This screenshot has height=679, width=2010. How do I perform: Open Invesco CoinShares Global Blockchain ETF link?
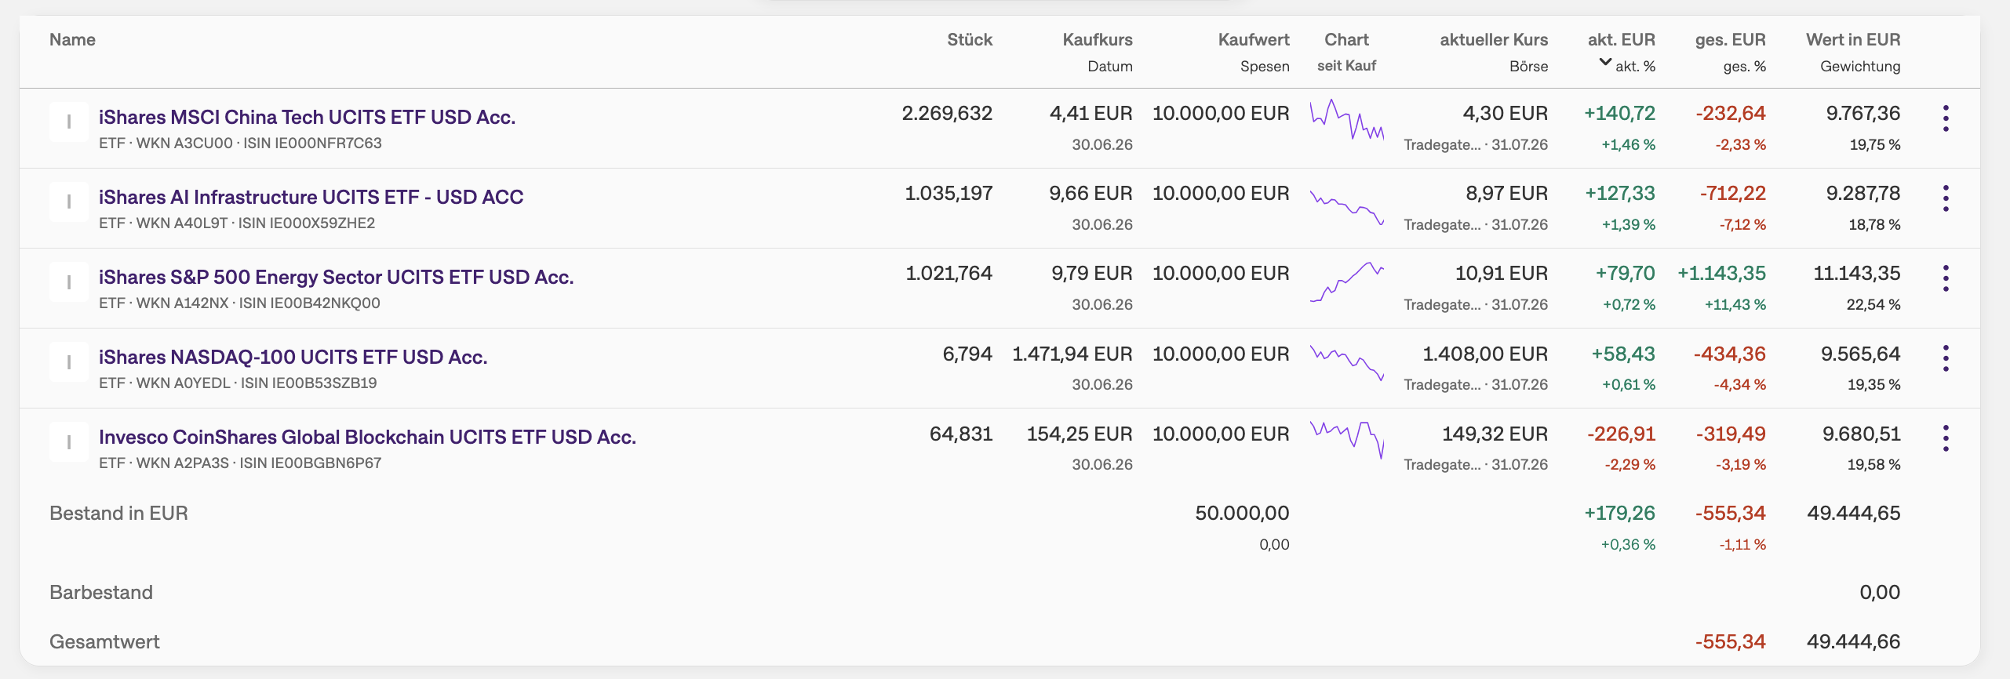367,437
